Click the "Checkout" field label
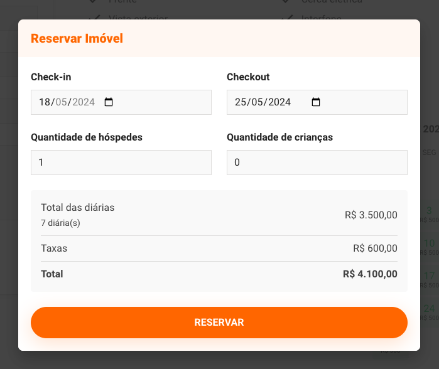Screen dimensions: 439x369 248,77
